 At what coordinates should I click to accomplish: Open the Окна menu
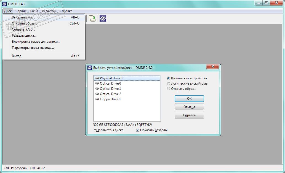(x=34, y=11)
